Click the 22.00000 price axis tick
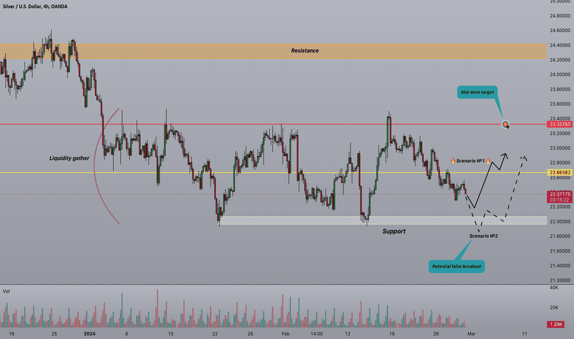Viewport: 574px width, 339px height. [x=560, y=222]
